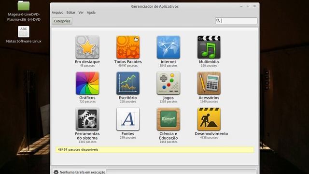Image resolution: width=309 pixels, height=174 pixels.
Task: Open the Ajuda menu
Action: coord(91,13)
